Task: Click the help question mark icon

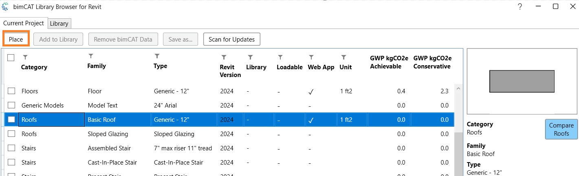Action: (x=520, y=7)
